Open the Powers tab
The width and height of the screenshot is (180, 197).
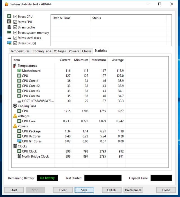click(74, 51)
